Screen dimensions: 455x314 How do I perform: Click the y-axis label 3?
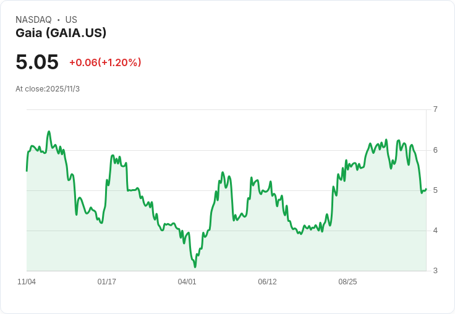click(x=435, y=271)
